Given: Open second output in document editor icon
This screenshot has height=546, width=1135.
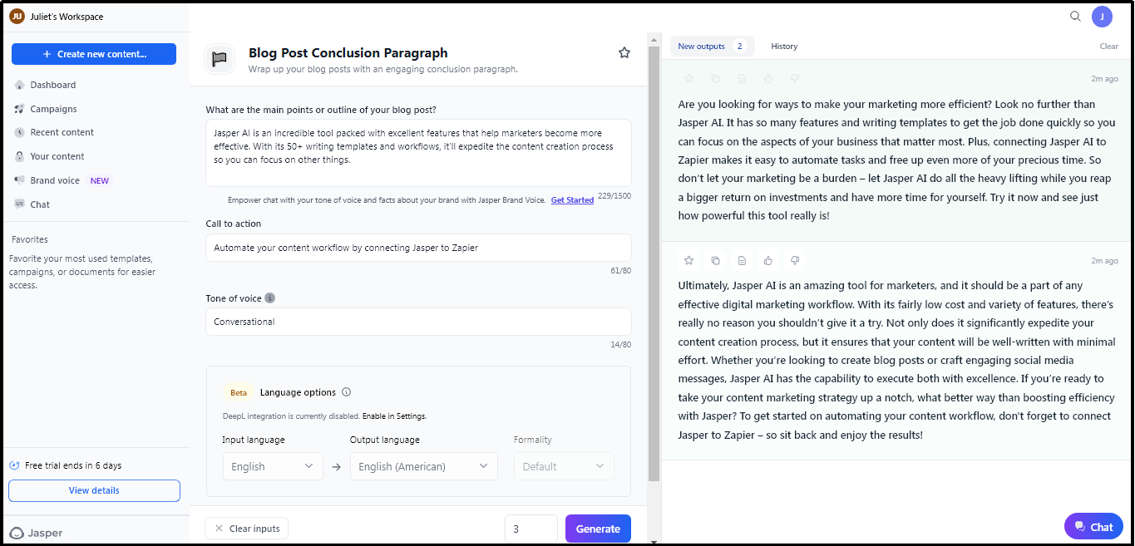Looking at the screenshot, I should (742, 261).
